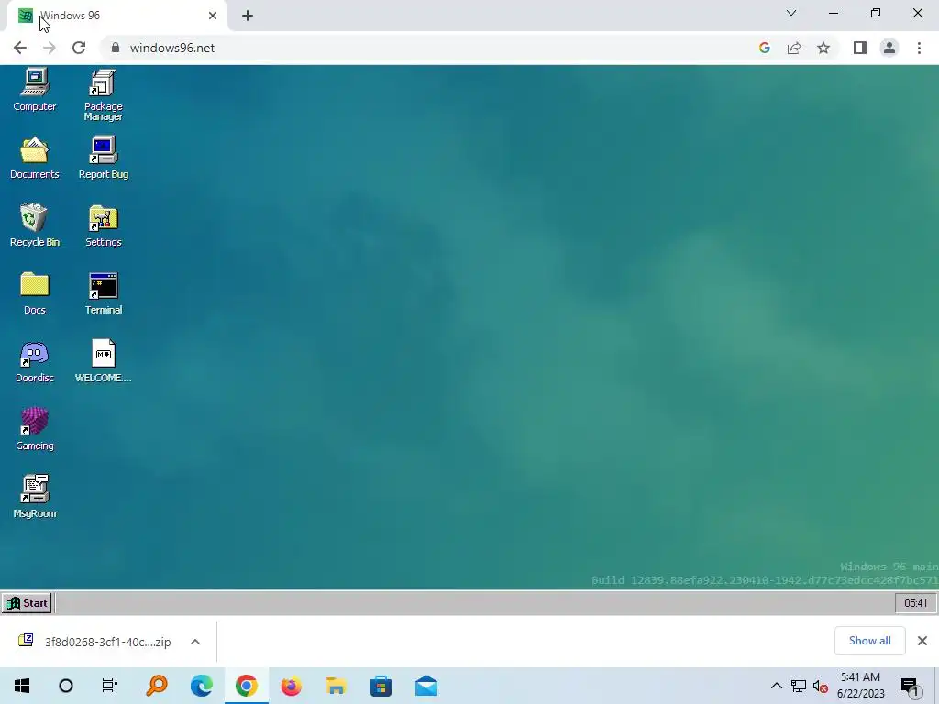The image size is (939, 704).
Task: Click the muted volume tray icon
Action: [x=820, y=686]
